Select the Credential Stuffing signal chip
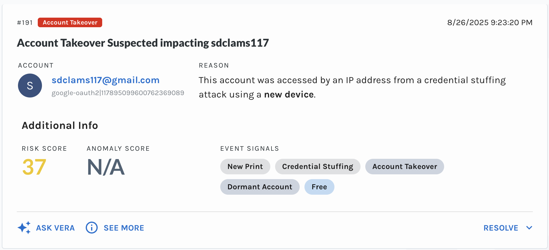 [x=318, y=167]
